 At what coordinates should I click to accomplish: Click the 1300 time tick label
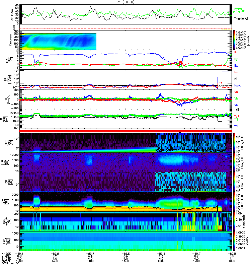55,261
